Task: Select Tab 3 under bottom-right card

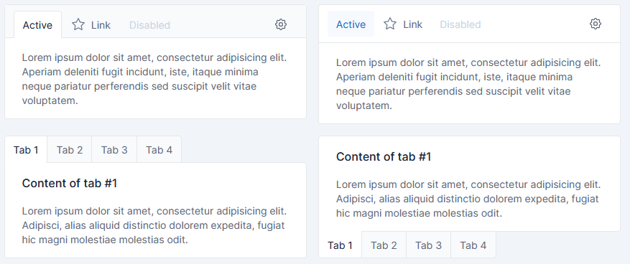Action: coord(428,245)
